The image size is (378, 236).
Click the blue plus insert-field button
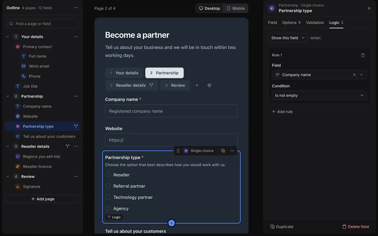172,223
